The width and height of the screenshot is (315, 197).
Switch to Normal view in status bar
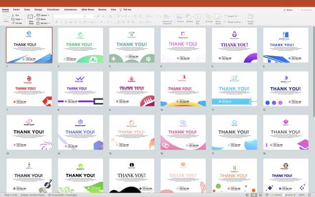[x=246, y=195]
